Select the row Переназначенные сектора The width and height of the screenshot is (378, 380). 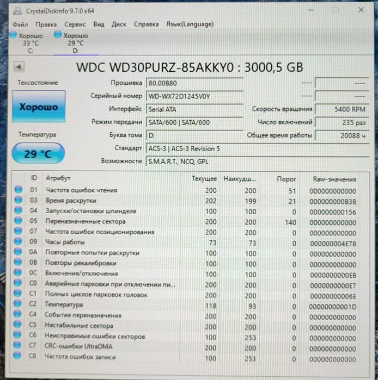pyautogui.click(x=186, y=222)
